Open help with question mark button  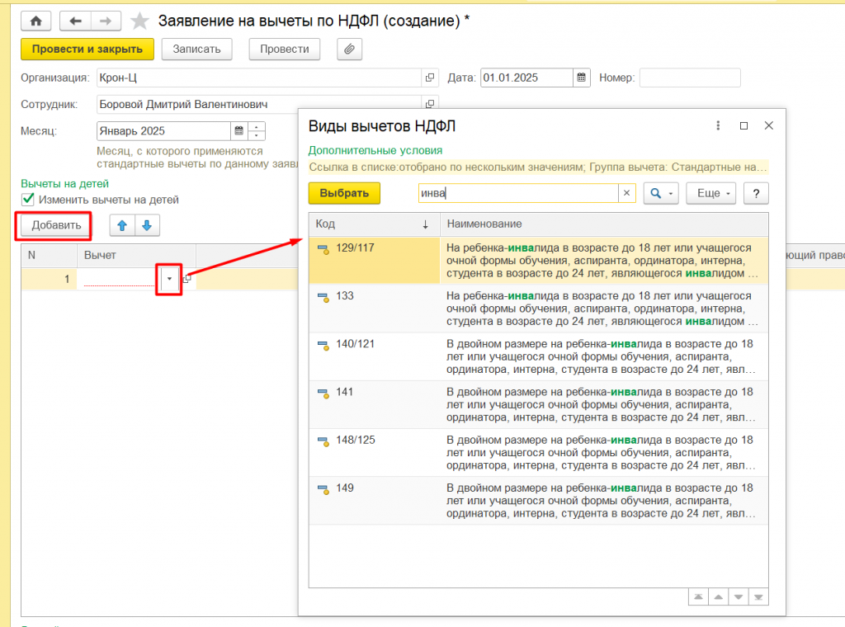[x=756, y=193]
